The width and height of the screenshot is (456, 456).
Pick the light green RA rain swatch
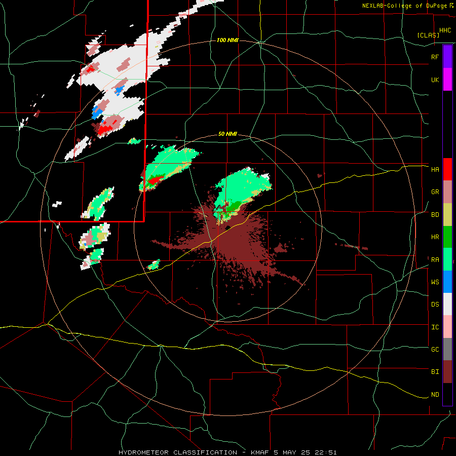pyautogui.click(x=447, y=259)
